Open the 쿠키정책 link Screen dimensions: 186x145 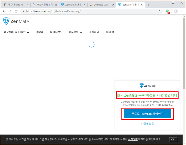133,139
